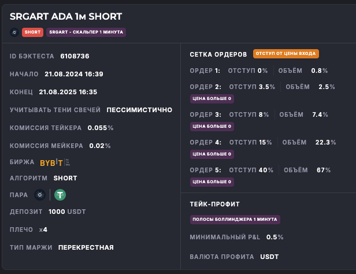
Task: Click ЦЕНА БОЛЬШЕ 0 tag under order 3
Action: tap(212, 126)
